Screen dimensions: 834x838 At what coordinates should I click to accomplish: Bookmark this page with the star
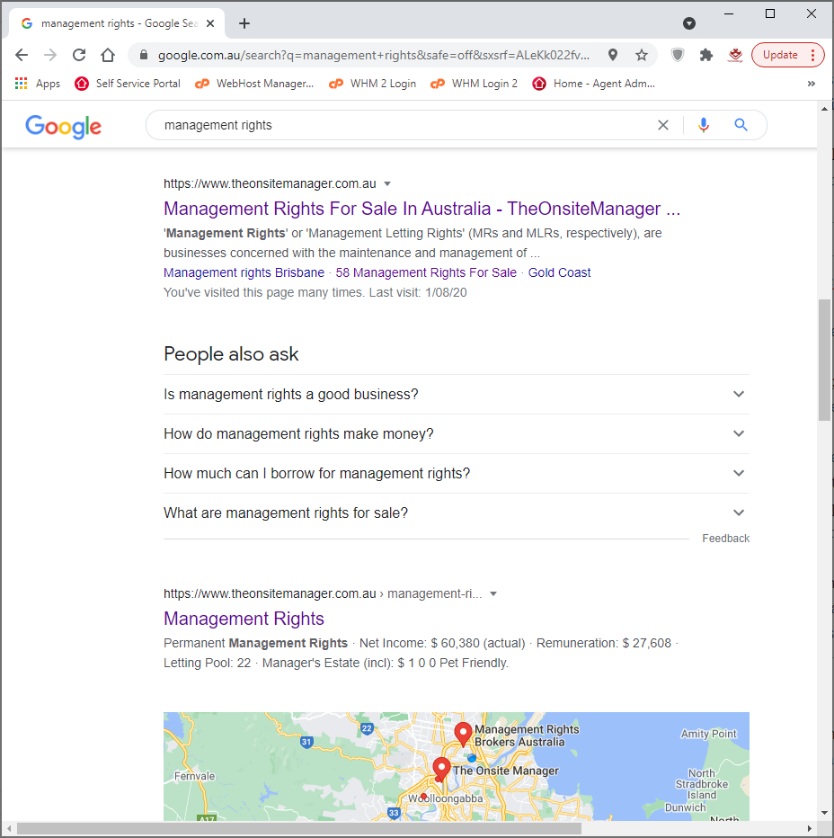[x=642, y=55]
